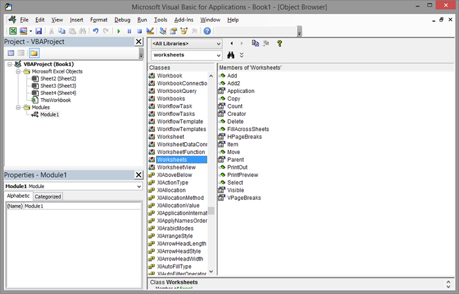Save the workbook with the floppy disk icon
Screen dimensions: 459x294
39,31
